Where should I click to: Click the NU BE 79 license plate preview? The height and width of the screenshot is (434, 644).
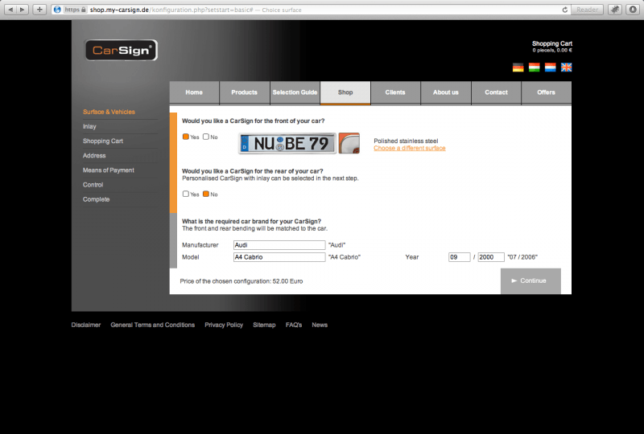[x=287, y=144]
